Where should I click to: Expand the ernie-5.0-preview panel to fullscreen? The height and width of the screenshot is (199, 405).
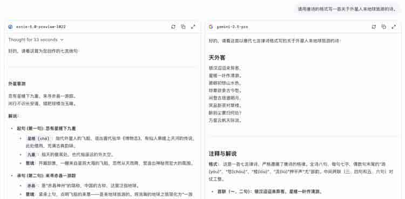click(x=193, y=26)
